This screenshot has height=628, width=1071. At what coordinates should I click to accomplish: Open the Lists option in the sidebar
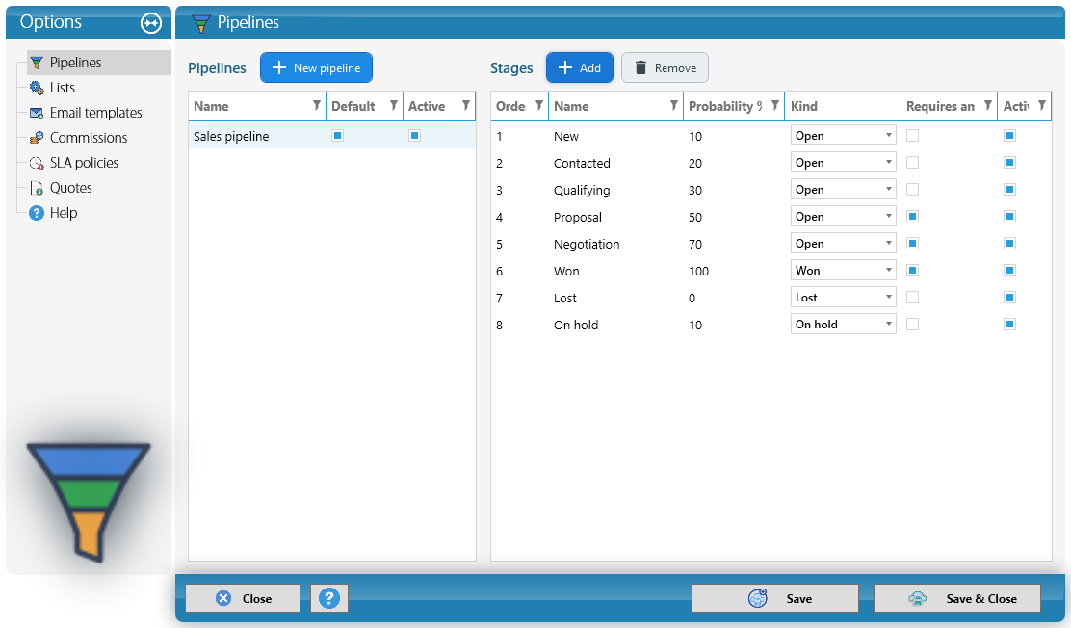click(63, 88)
